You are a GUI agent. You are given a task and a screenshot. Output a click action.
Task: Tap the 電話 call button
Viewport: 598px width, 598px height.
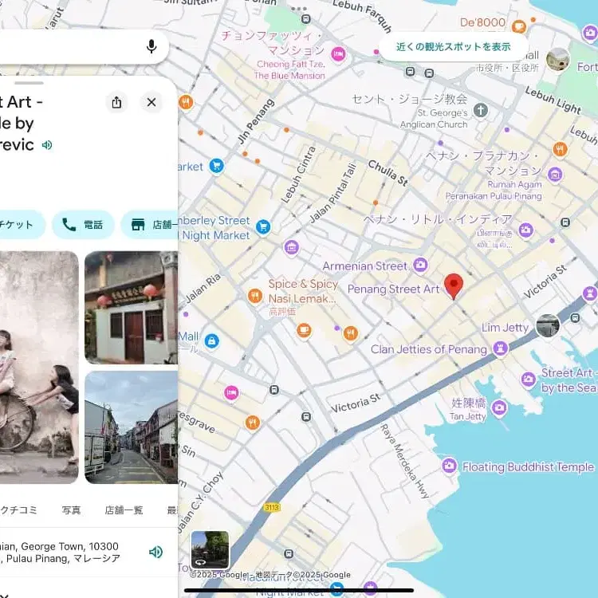click(x=83, y=225)
